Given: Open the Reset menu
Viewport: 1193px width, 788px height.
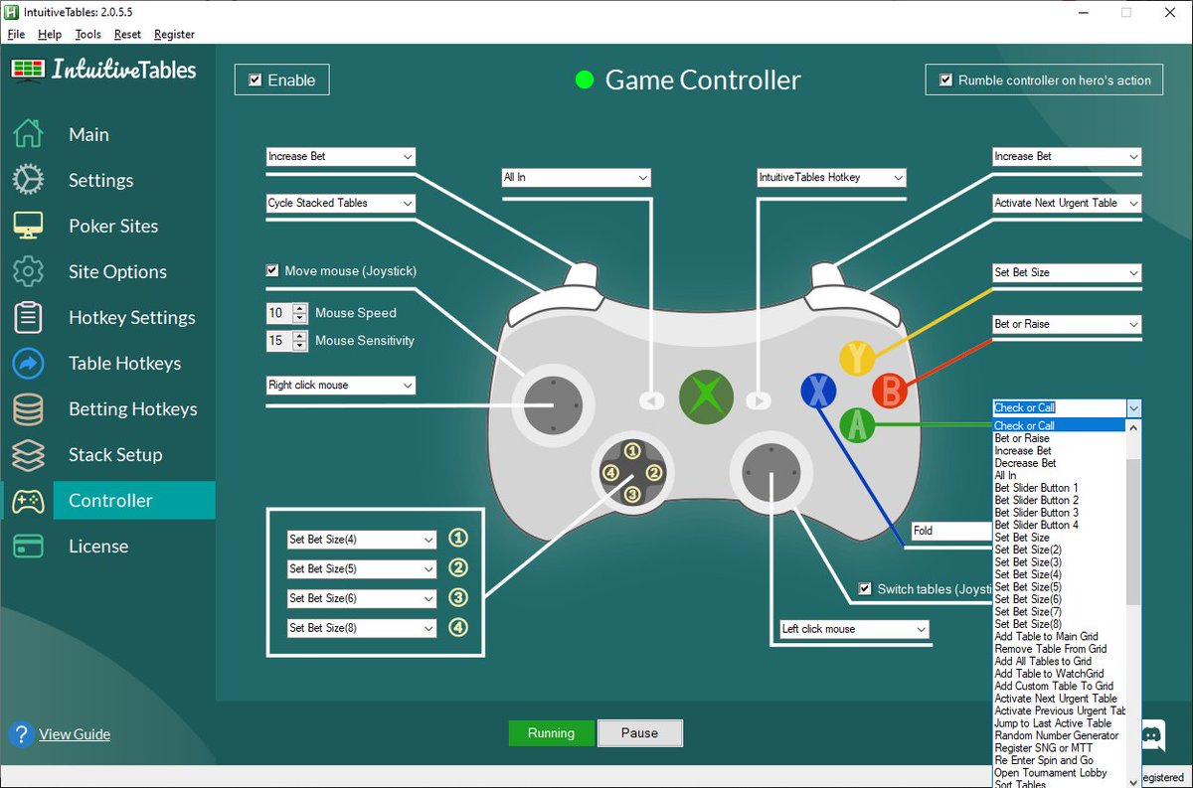Looking at the screenshot, I should 127,34.
